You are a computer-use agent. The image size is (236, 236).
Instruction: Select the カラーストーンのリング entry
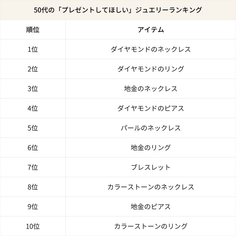(x=151, y=226)
